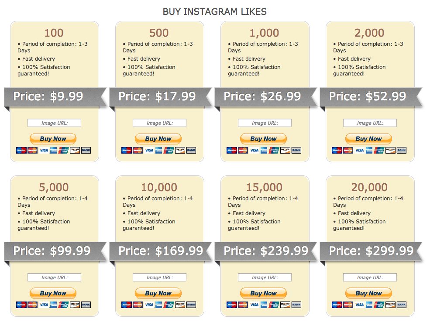
Task: Click the Price $99.99 ribbon banner
Action: [55, 251]
